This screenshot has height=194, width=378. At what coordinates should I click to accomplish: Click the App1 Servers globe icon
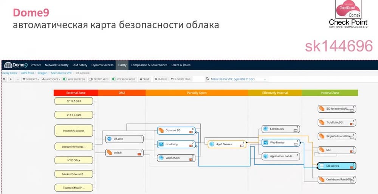(212, 144)
